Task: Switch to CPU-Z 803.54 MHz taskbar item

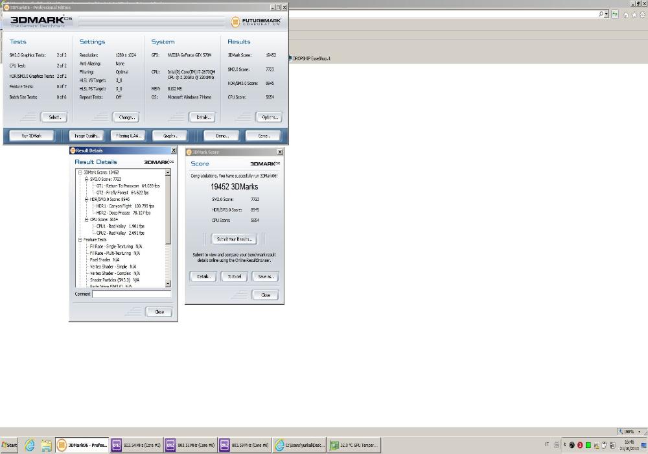Action: 136,446
